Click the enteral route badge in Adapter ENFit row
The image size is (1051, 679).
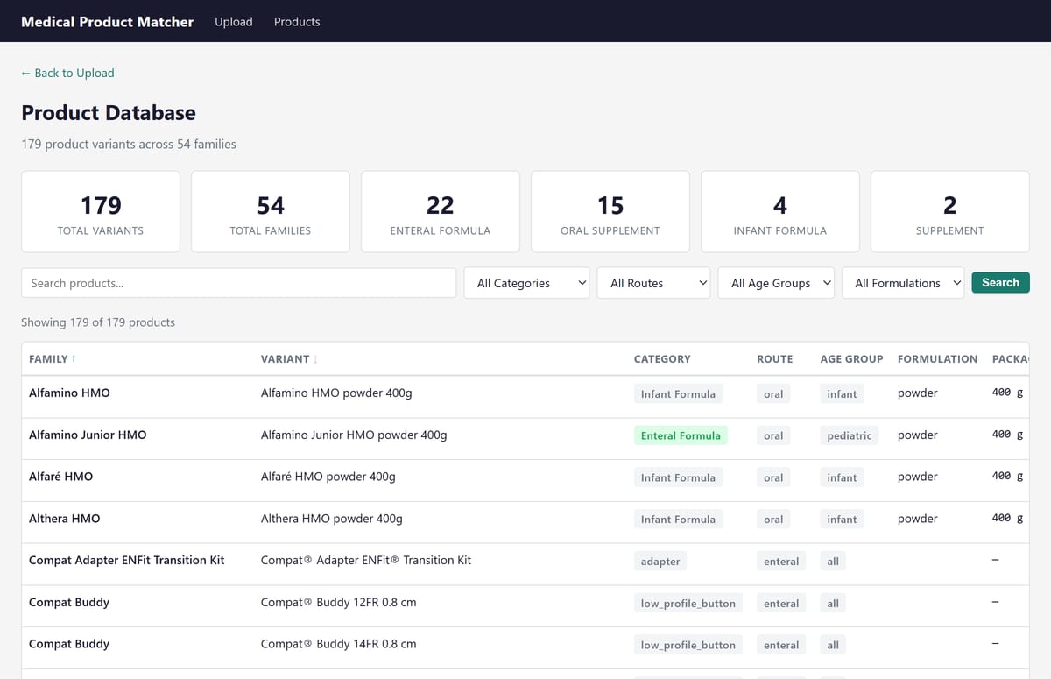pos(781,562)
